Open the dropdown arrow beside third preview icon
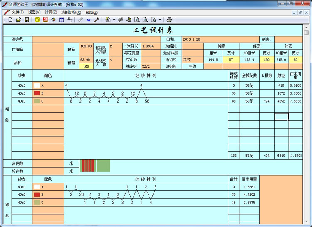This screenshot has width=312, height=227. [x=160, y=20]
